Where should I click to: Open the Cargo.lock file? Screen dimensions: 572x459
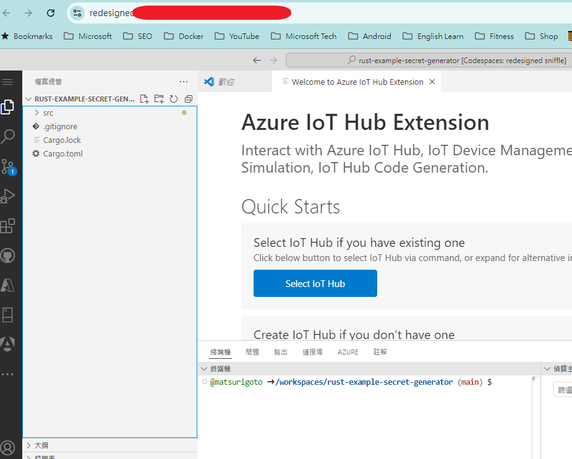[x=109, y=140]
